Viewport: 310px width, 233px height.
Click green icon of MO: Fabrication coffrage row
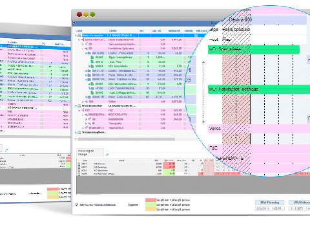(x=92, y=84)
